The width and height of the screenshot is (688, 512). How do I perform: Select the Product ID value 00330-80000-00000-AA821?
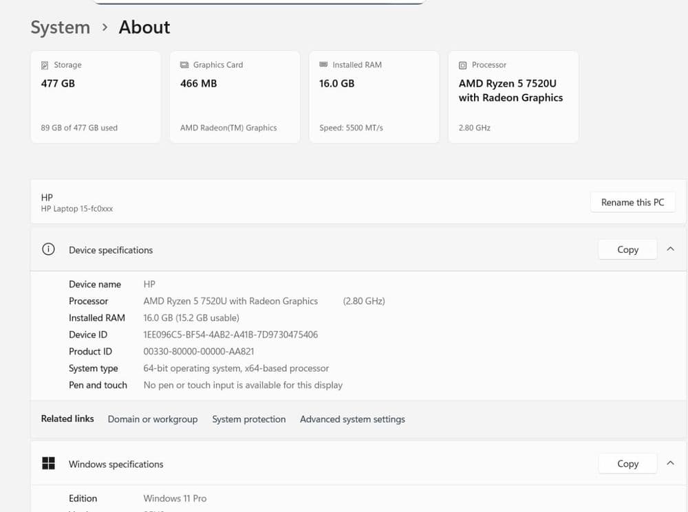[199, 352]
